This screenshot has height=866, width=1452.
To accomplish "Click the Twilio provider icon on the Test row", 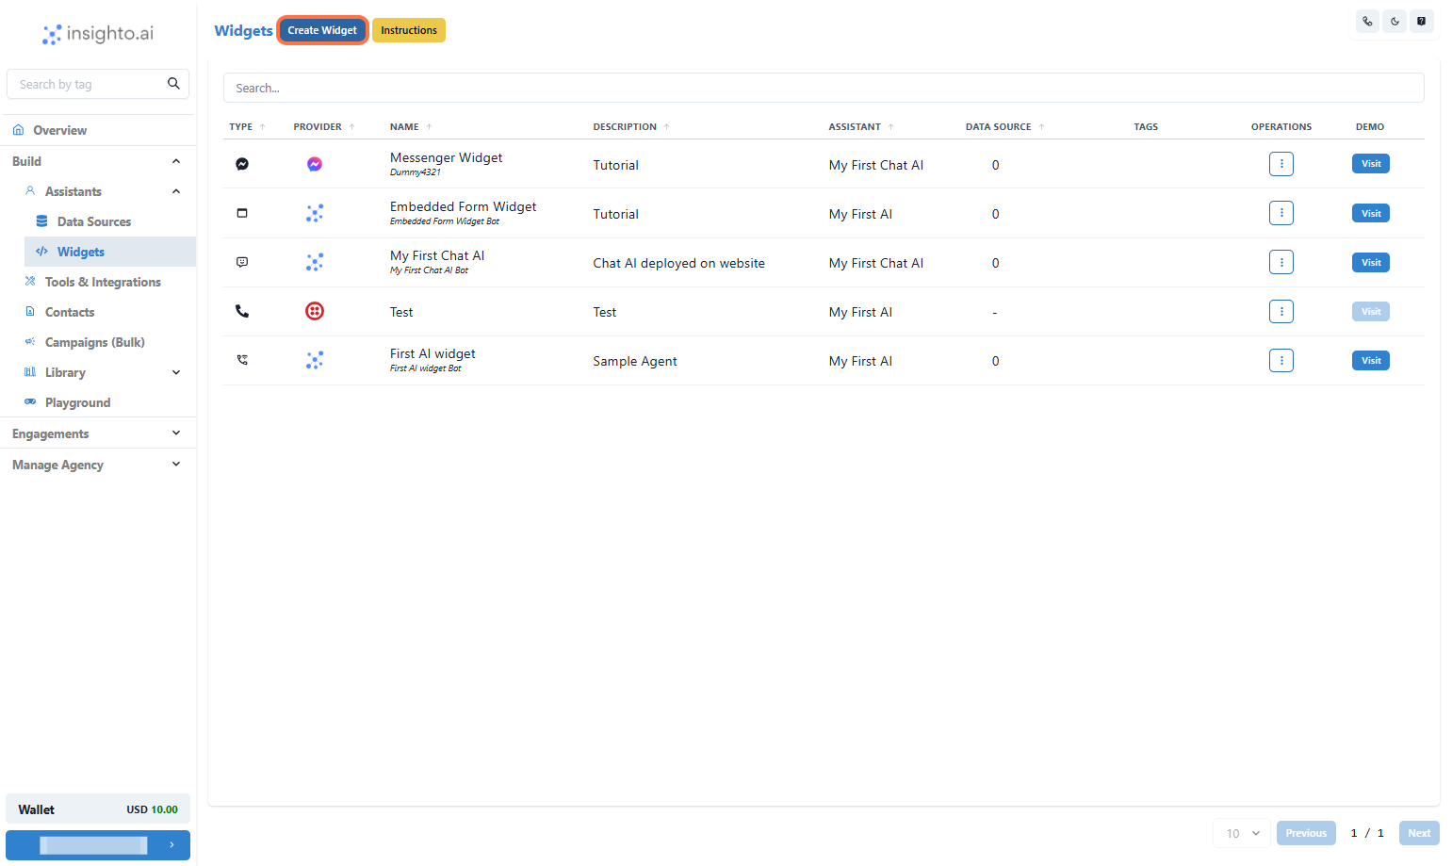I will pyautogui.click(x=314, y=311).
